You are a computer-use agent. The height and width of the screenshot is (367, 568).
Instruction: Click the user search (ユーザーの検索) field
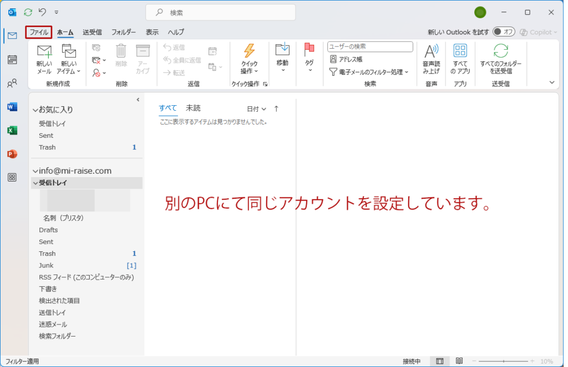tap(370, 47)
